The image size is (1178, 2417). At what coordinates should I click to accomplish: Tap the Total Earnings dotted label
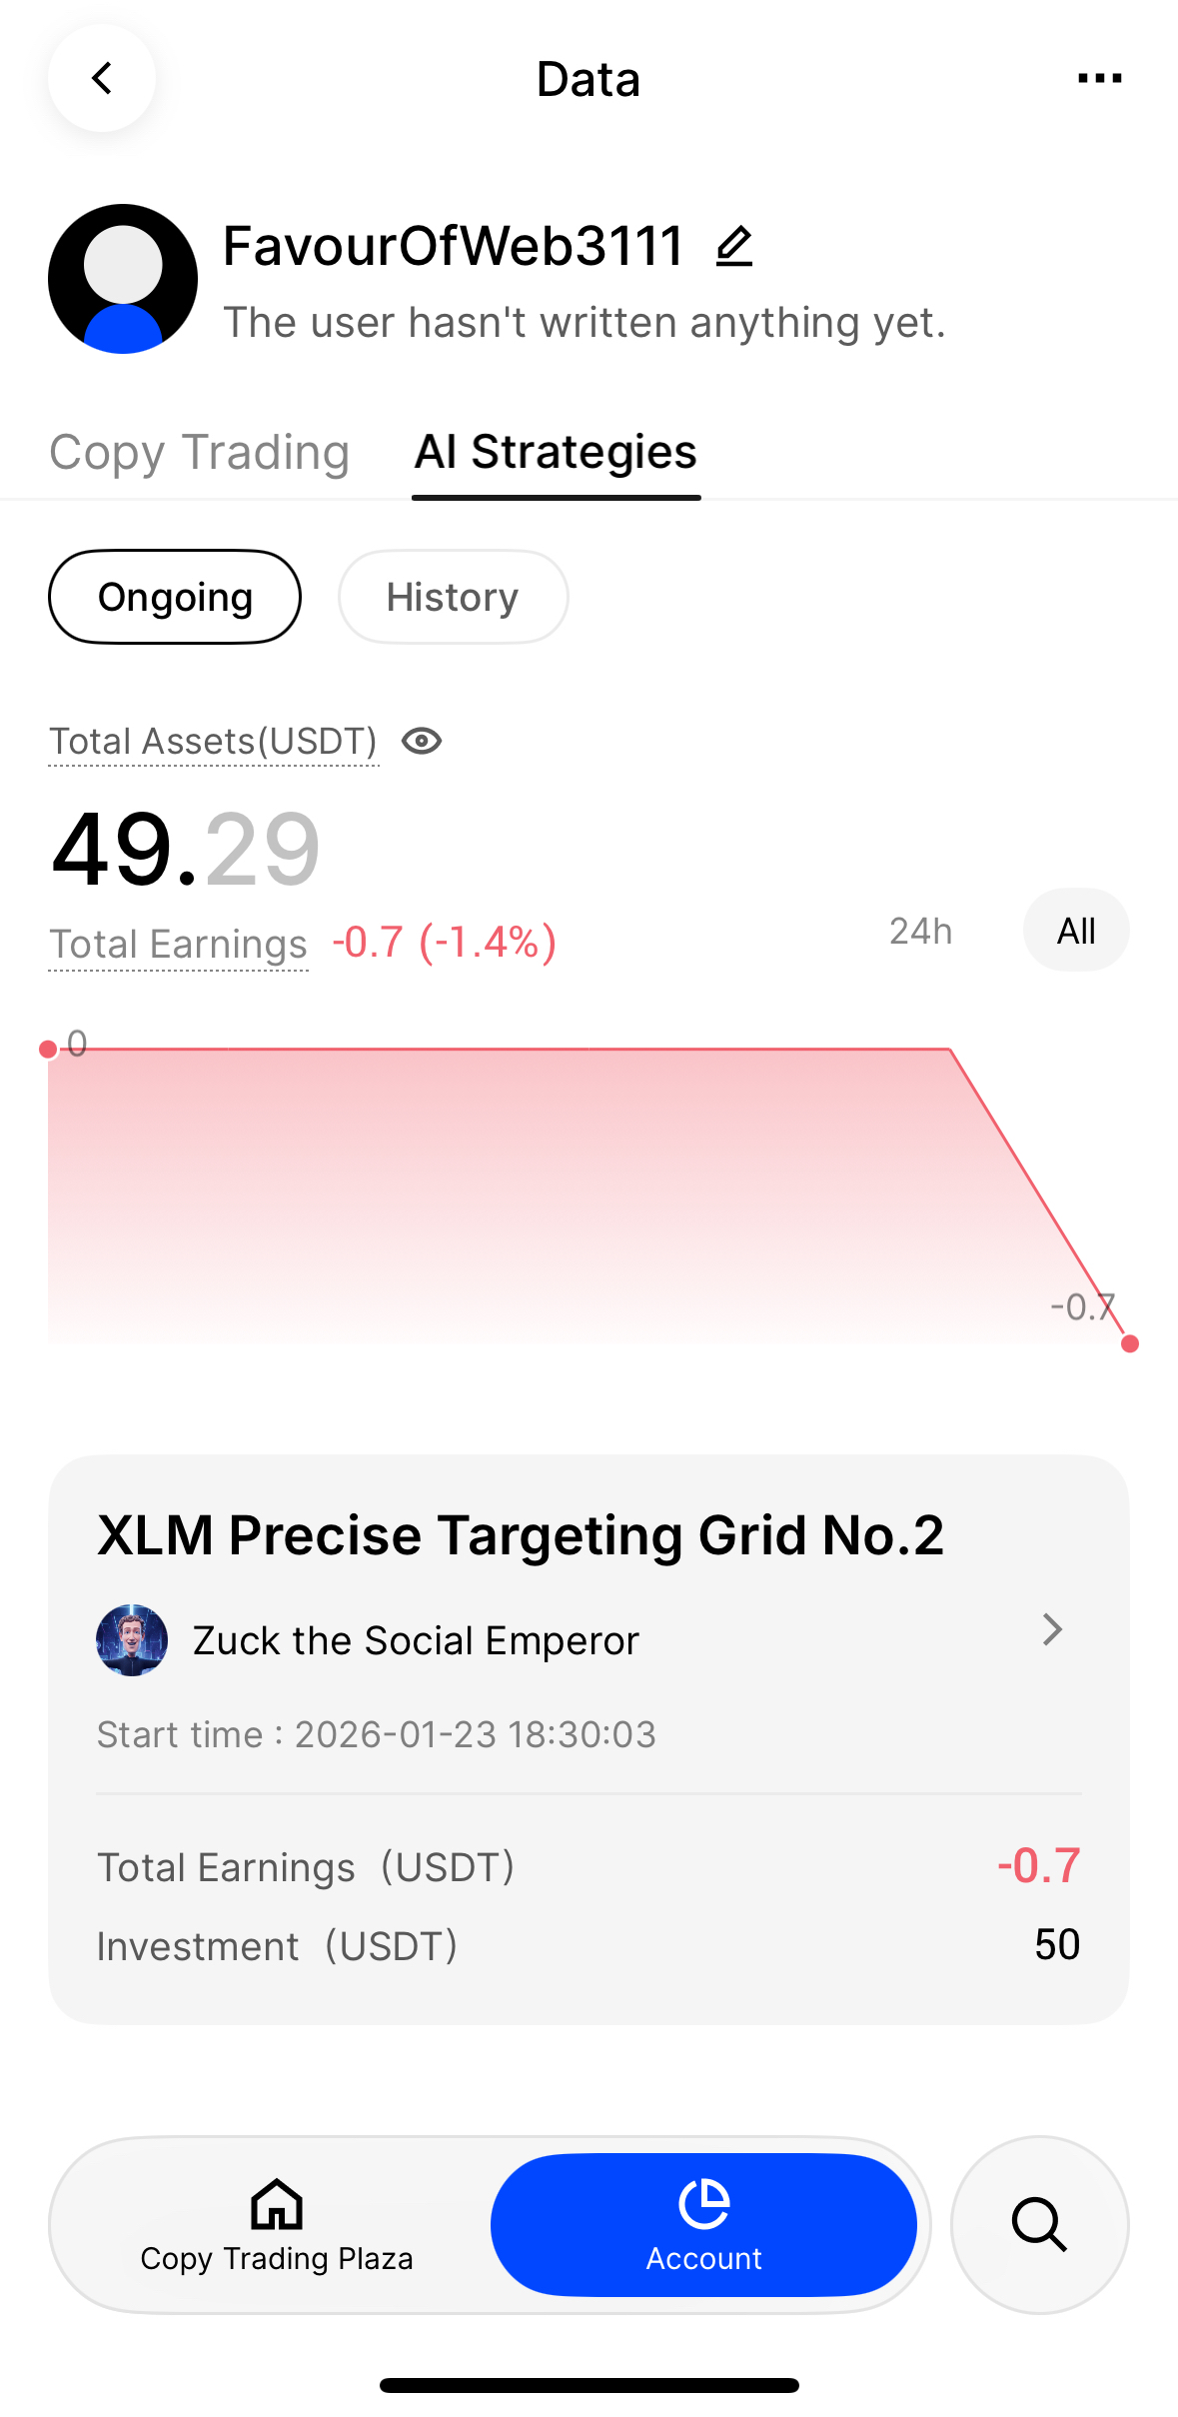point(179,944)
